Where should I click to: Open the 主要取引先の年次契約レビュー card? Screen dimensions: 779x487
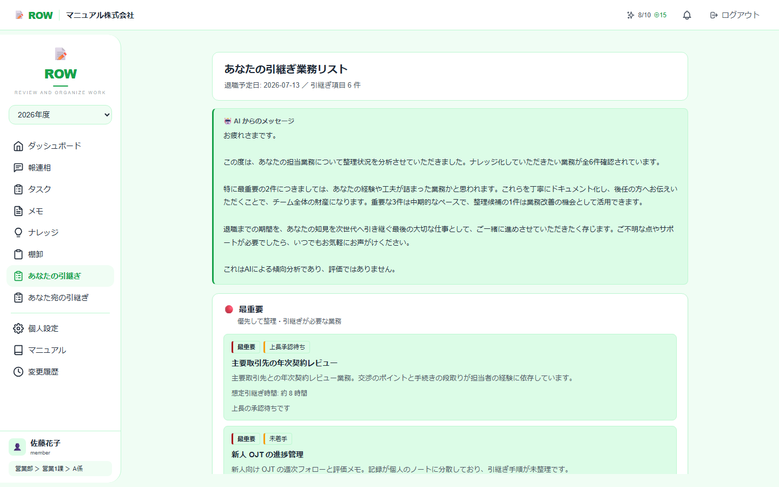[x=450, y=377]
